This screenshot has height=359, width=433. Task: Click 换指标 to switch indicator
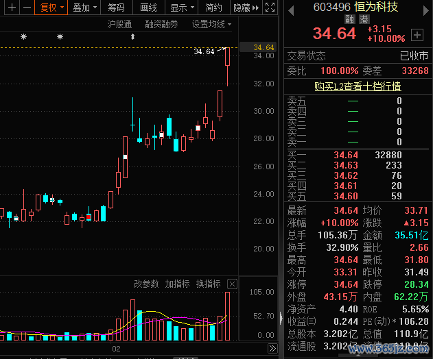[x=208, y=284]
